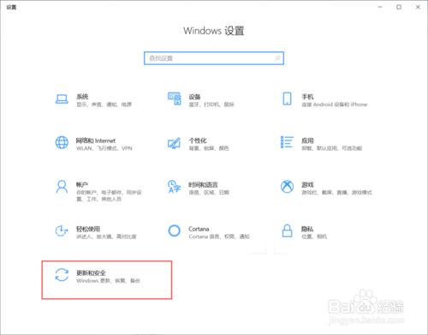428x335 pixels.
Task: Select the 网络和 Internet heading
Action: (x=96, y=141)
